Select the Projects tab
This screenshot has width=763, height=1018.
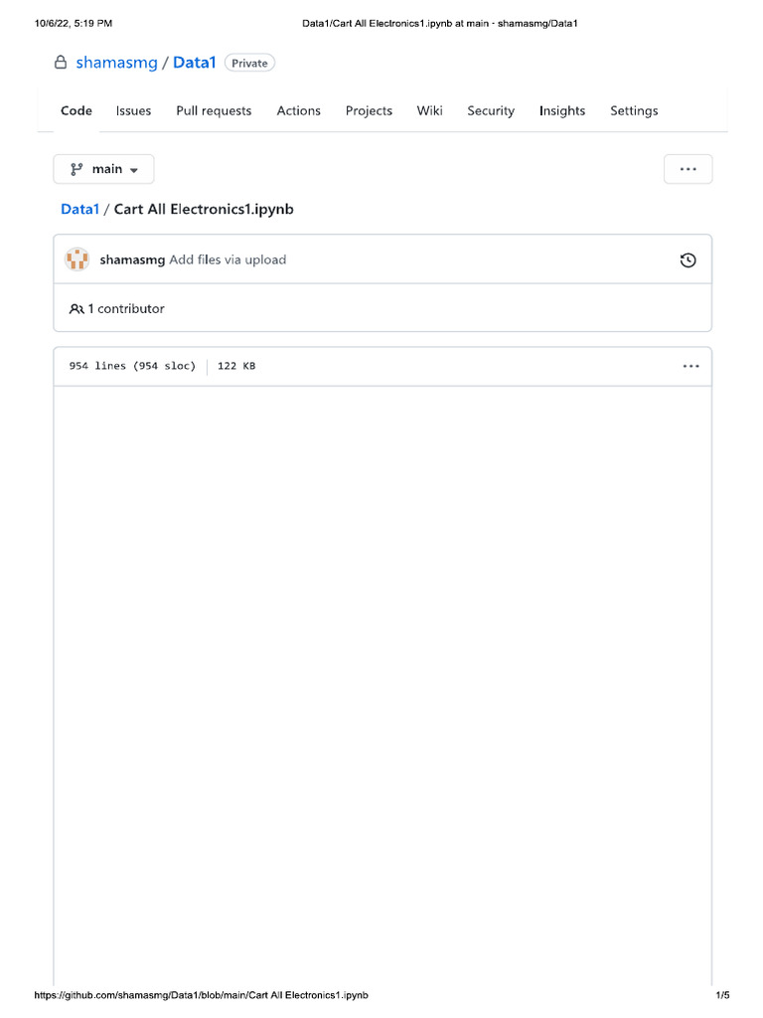point(369,111)
